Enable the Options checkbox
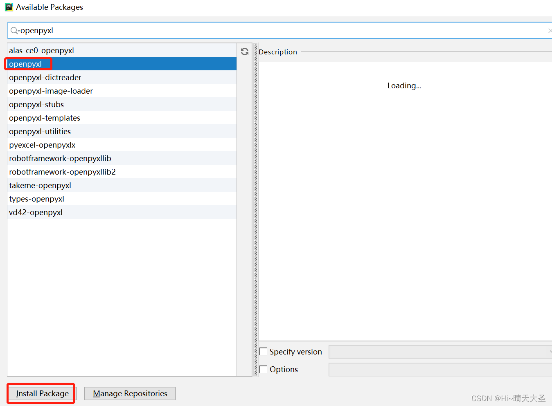This screenshot has width=552, height=406. coord(264,369)
